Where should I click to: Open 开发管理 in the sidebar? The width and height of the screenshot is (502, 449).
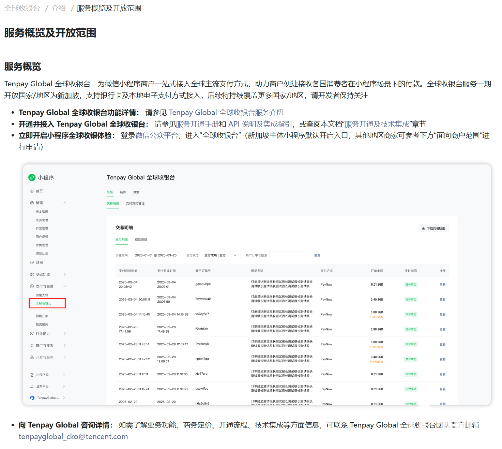(x=42, y=229)
